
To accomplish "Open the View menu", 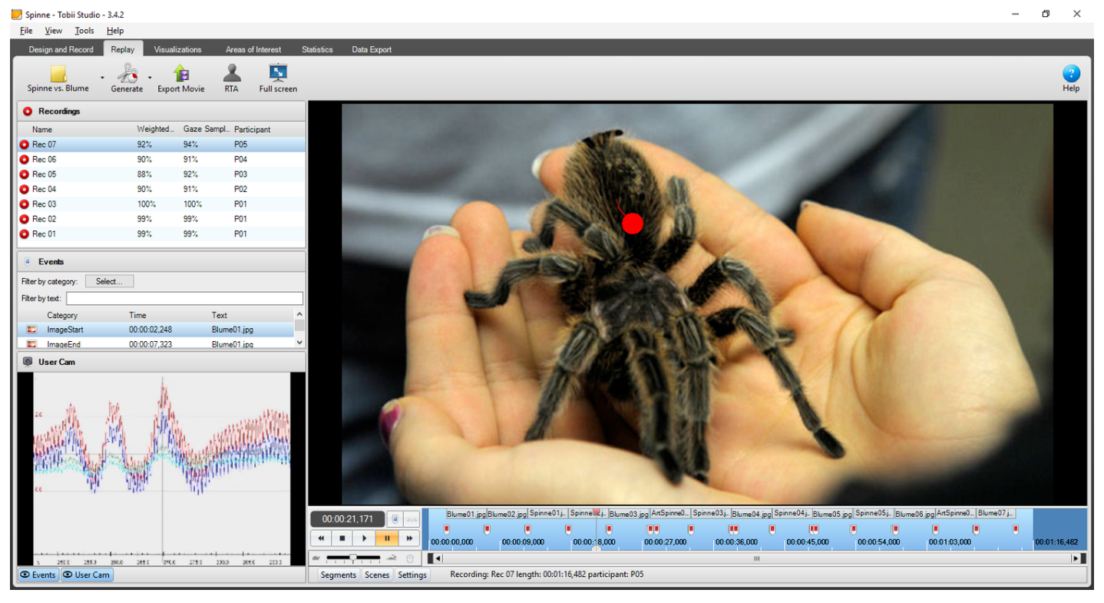I will pos(54,31).
